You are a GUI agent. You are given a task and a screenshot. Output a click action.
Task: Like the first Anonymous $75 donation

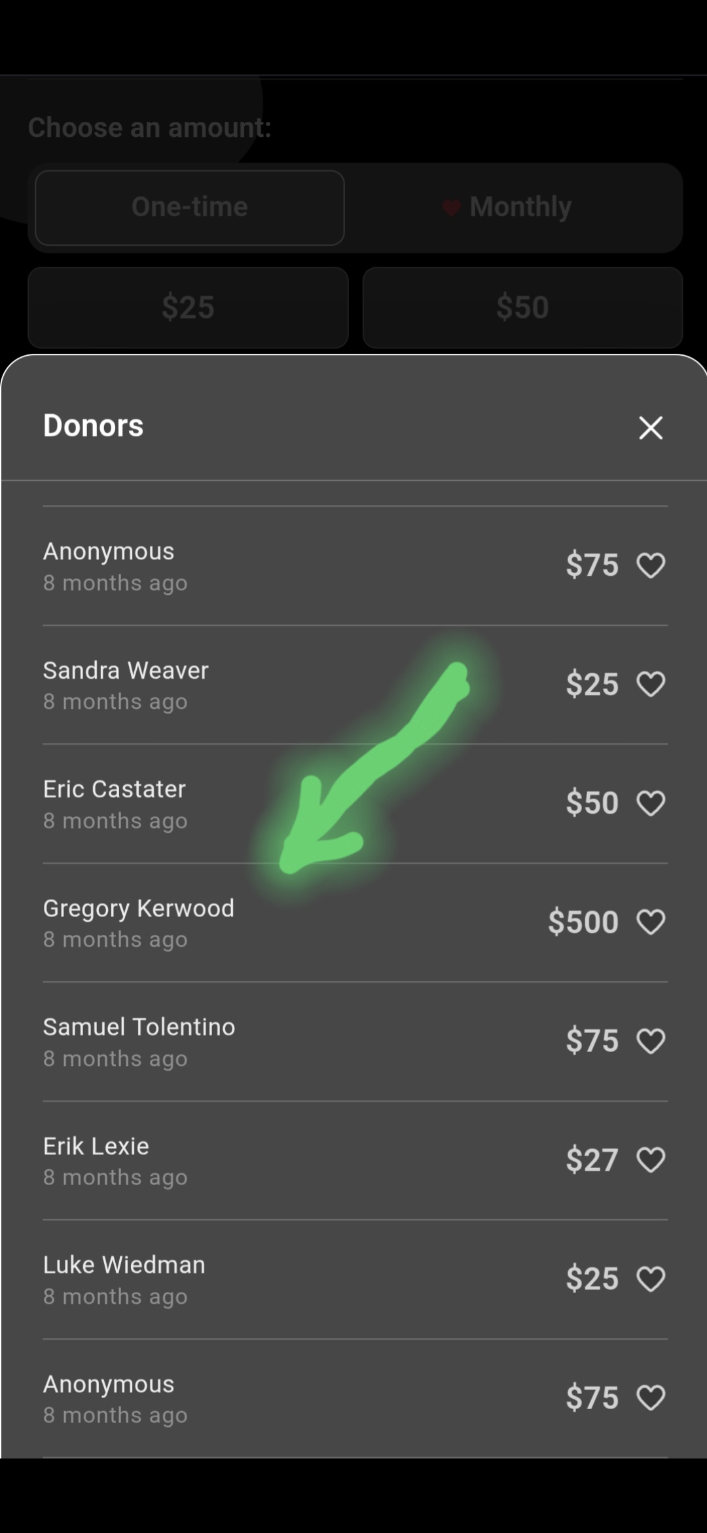coord(651,565)
